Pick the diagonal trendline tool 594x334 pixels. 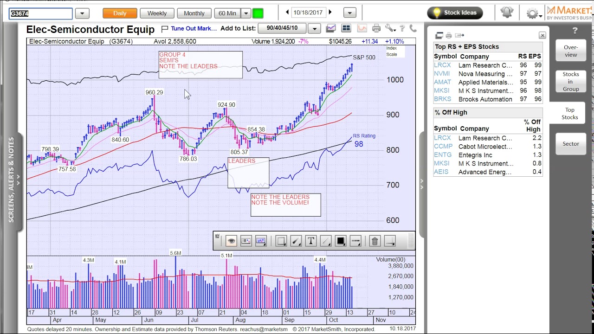pyautogui.click(x=326, y=241)
